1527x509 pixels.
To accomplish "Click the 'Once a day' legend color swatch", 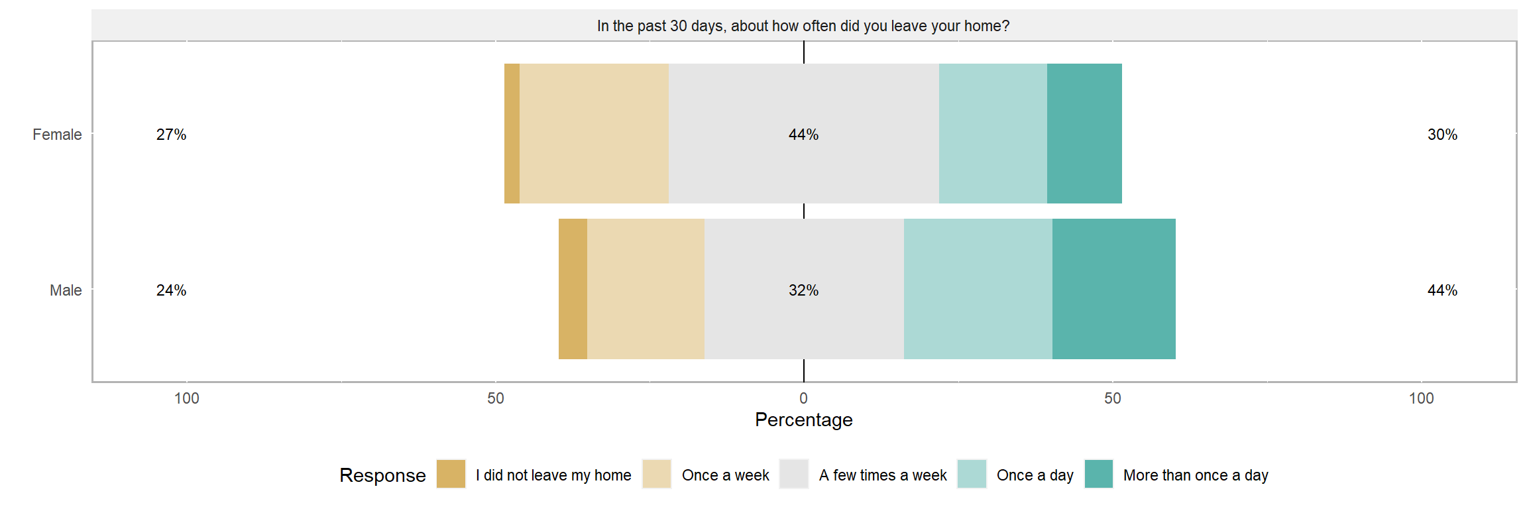I will tap(972, 474).
